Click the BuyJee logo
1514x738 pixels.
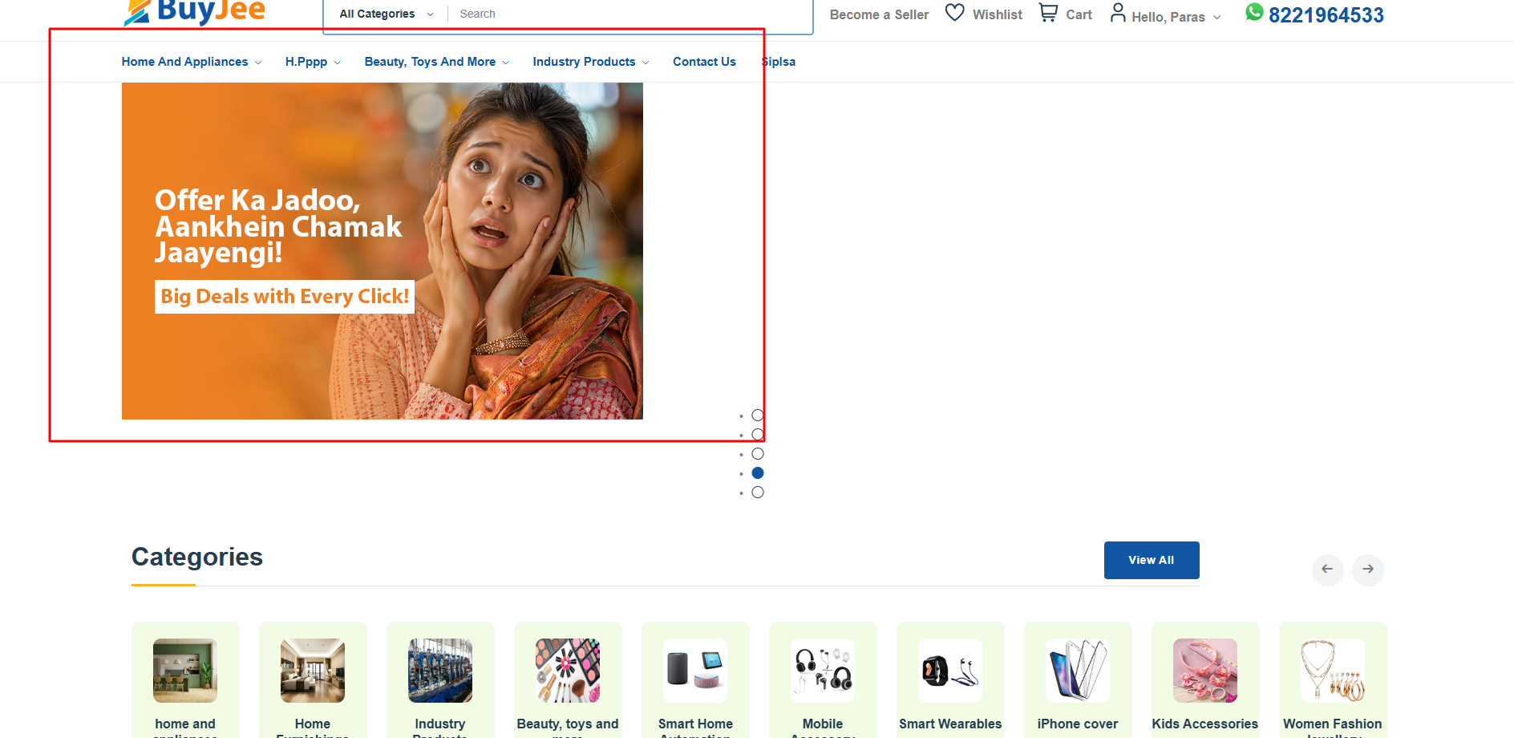point(195,11)
